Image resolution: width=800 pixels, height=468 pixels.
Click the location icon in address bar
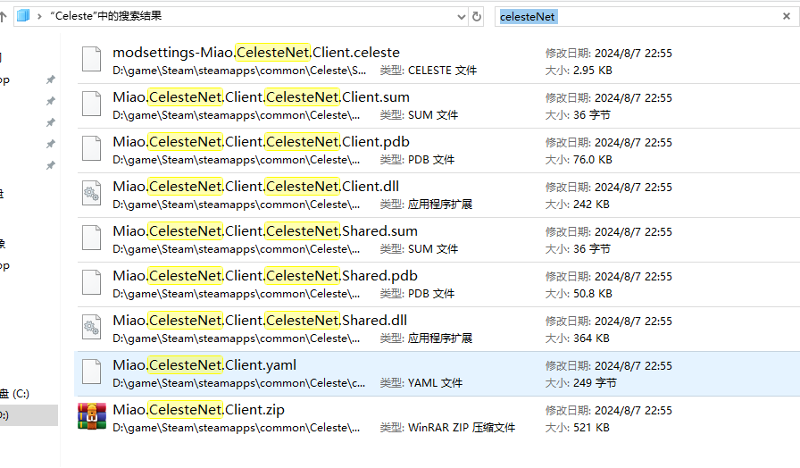(23, 16)
